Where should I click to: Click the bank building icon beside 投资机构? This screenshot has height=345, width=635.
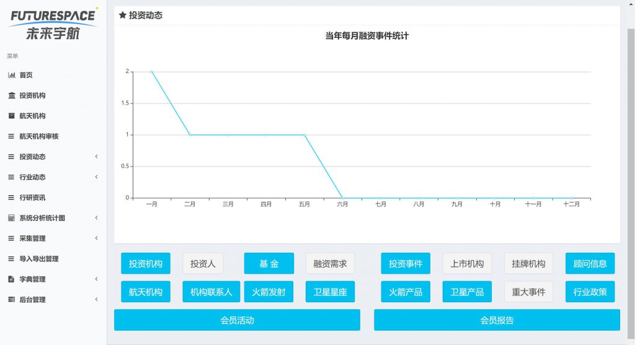coord(12,95)
